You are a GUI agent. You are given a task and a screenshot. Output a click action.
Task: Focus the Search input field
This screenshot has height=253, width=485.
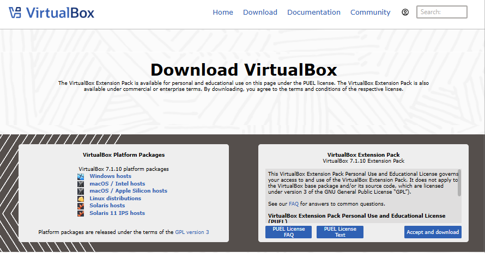pyautogui.click(x=442, y=12)
